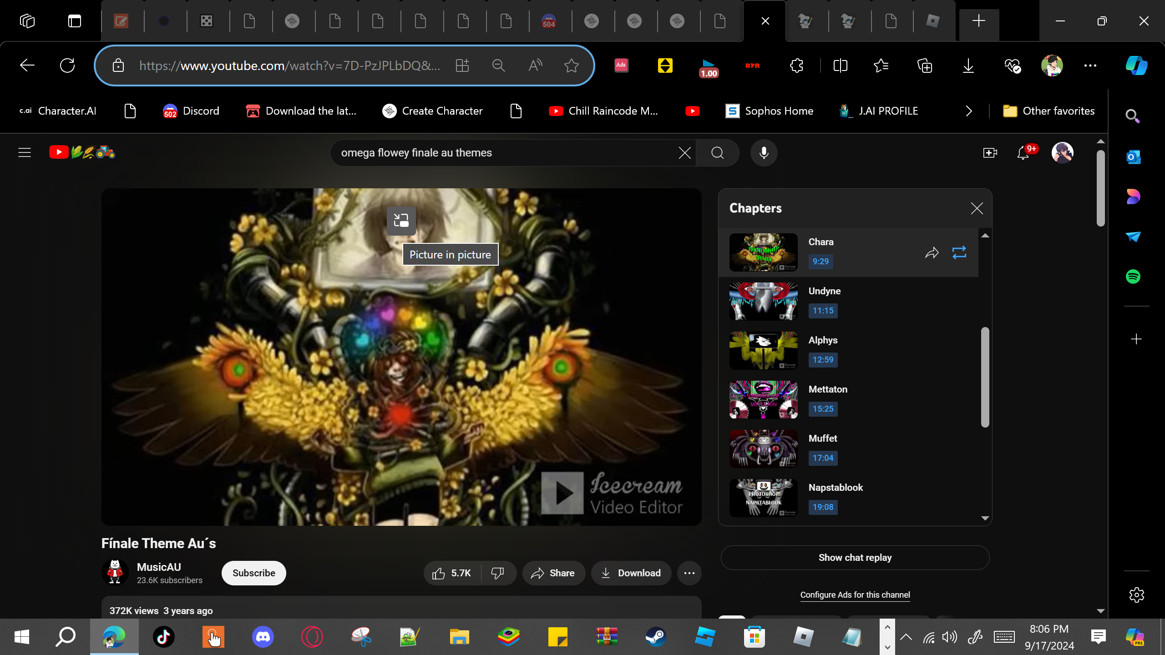Open Spotify in the Edge sidebar
1165x655 pixels.
1133,277
